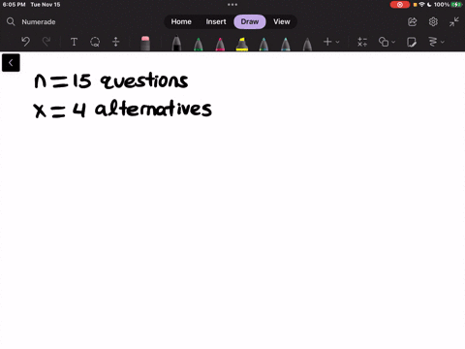Pick the black pen
Viewport: 465px width, 349px height.
176,44
